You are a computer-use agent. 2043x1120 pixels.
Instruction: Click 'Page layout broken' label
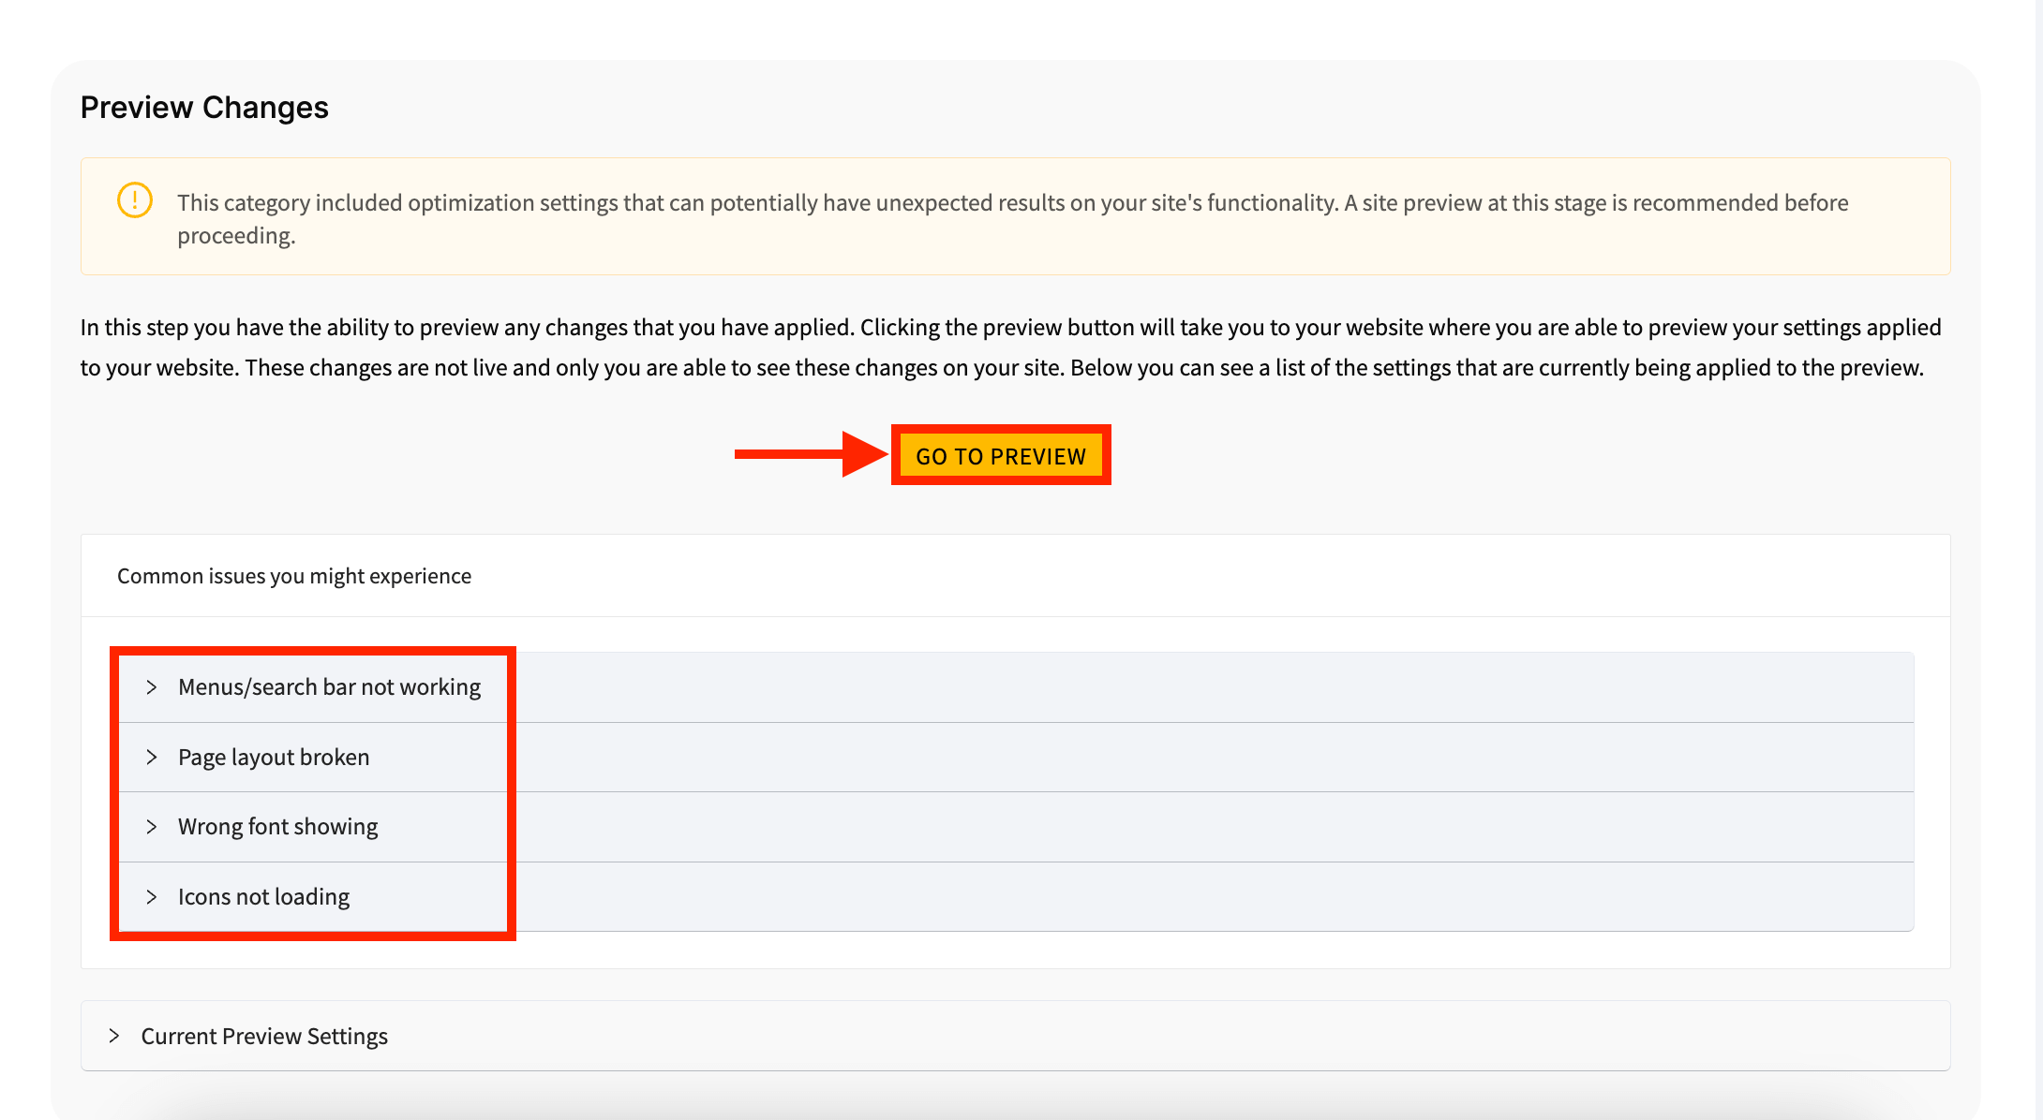click(274, 757)
